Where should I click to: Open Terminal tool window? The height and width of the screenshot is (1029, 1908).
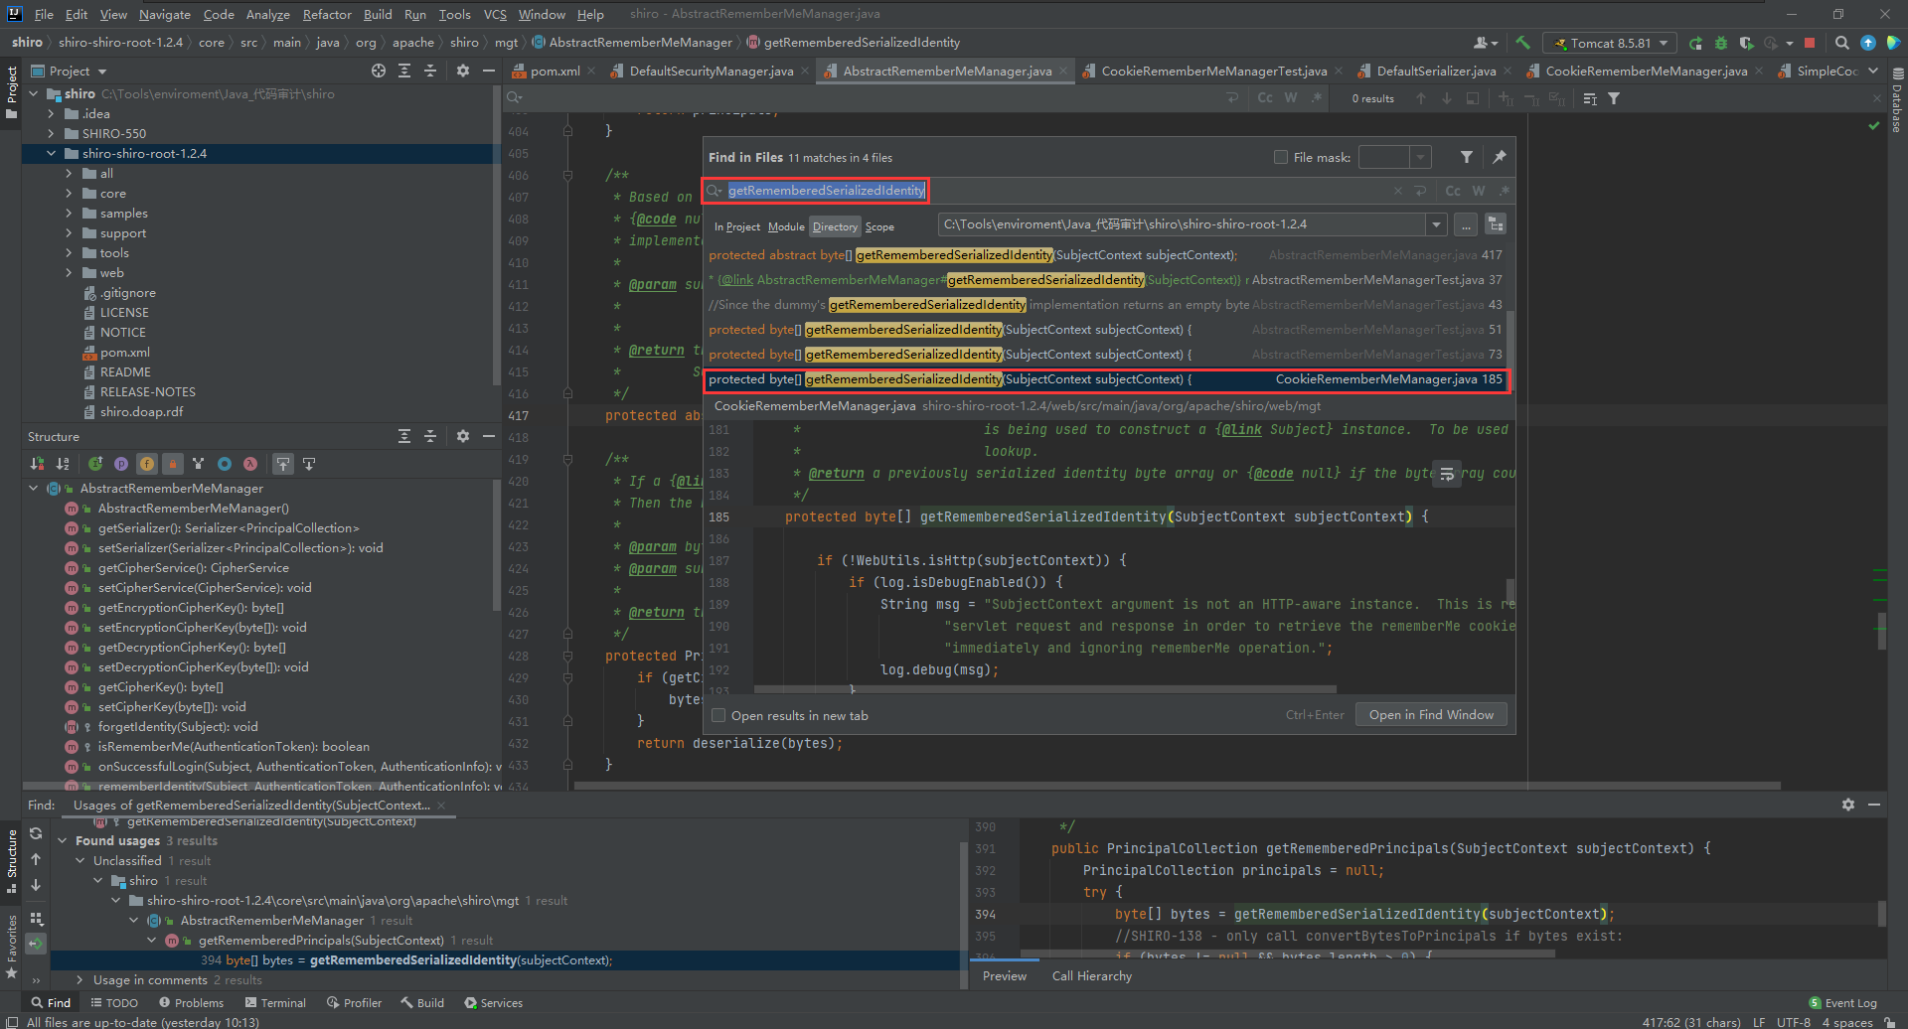click(x=275, y=1002)
